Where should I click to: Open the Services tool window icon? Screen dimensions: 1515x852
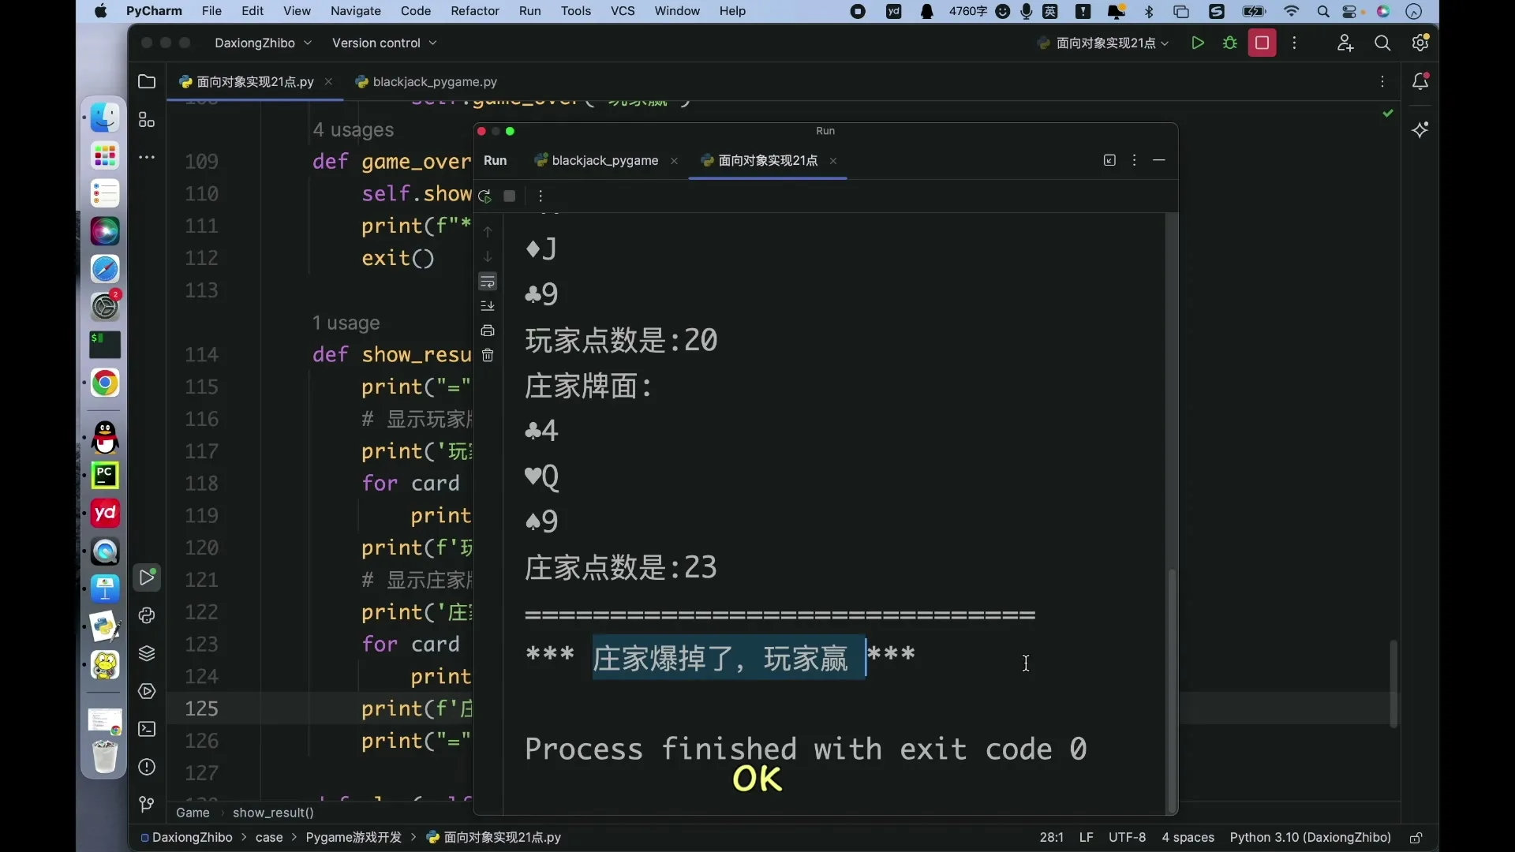coord(147,691)
